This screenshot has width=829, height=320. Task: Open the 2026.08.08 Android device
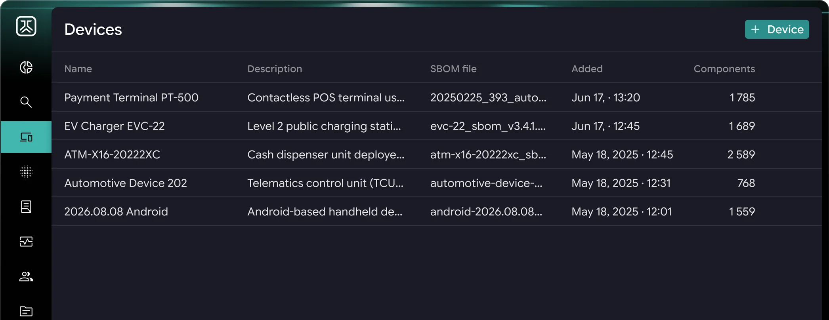click(116, 211)
